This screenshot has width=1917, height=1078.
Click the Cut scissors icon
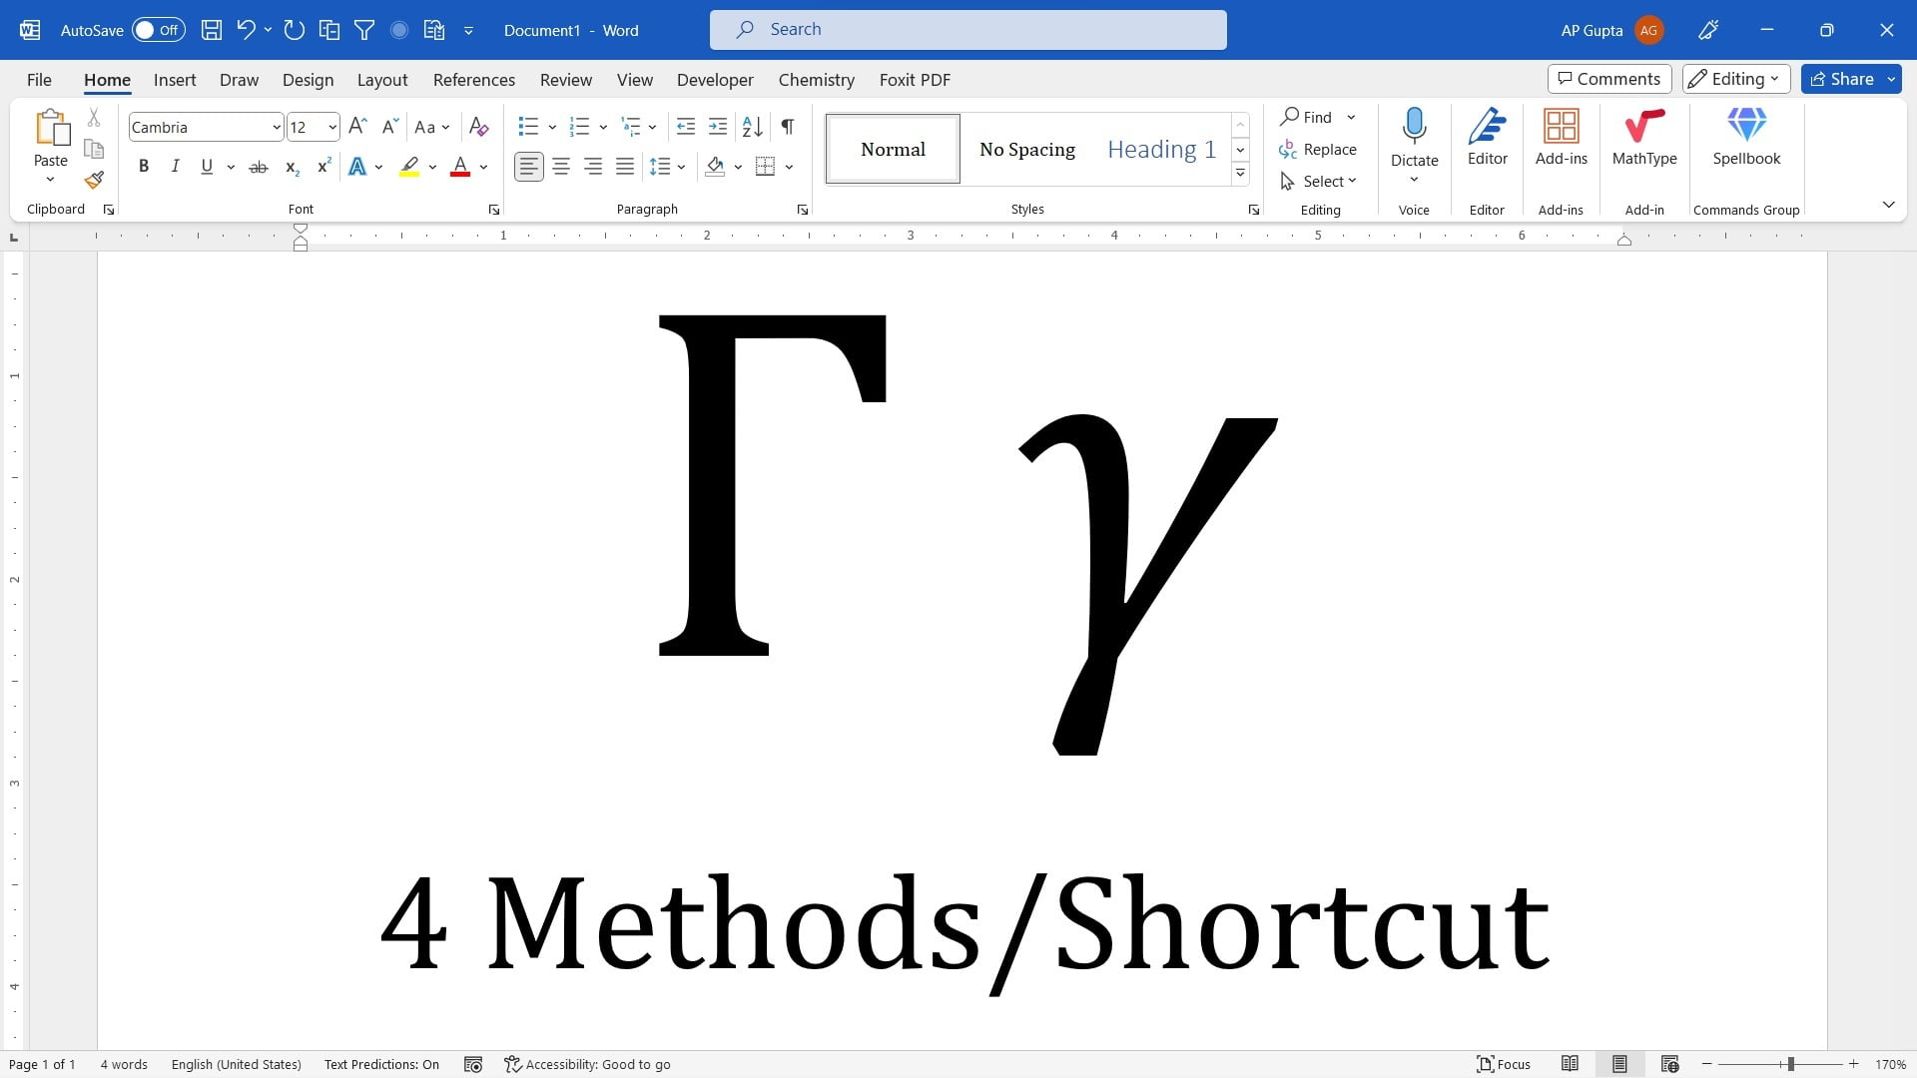coord(94,118)
